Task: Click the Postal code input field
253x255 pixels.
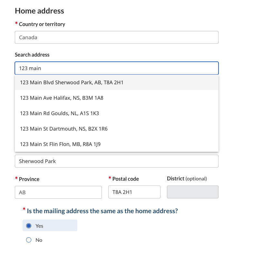Action: coord(134,192)
